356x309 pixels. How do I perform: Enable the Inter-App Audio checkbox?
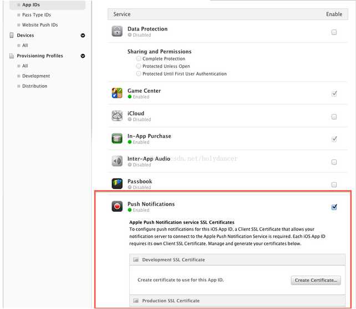pos(334,162)
